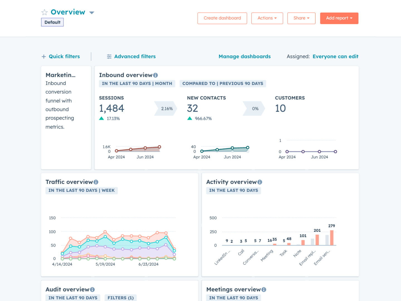Open the Audit overview report title
This screenshot has width=401, height=301.
67,290
